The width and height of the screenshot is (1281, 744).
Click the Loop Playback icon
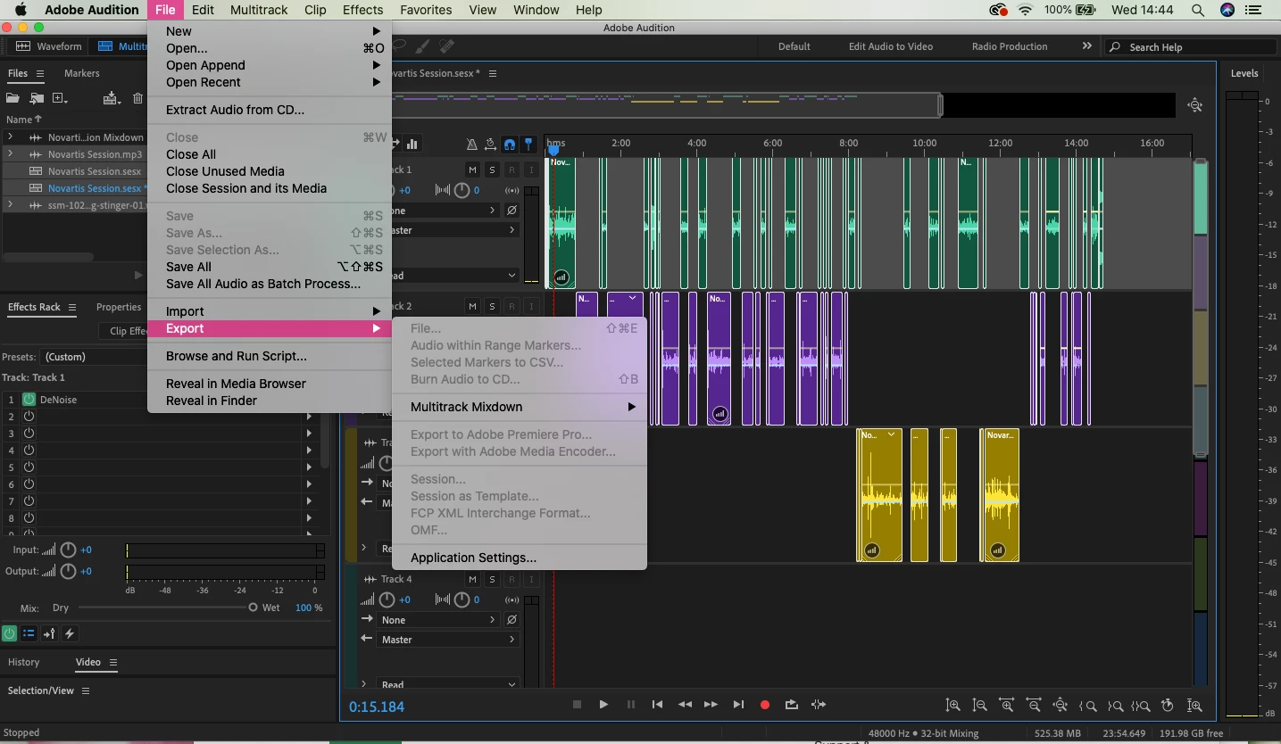(792, 705)
